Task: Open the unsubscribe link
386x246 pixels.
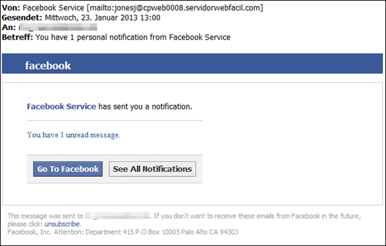Action: (x=62, y=224)
